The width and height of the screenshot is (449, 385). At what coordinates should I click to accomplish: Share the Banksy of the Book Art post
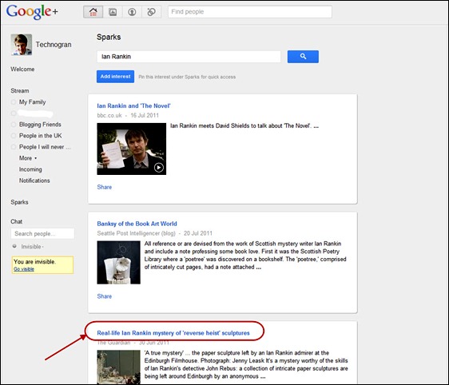(104, 296)
